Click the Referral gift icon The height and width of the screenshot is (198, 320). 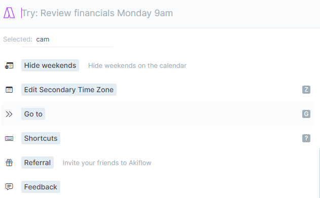(x=9, y=163)
